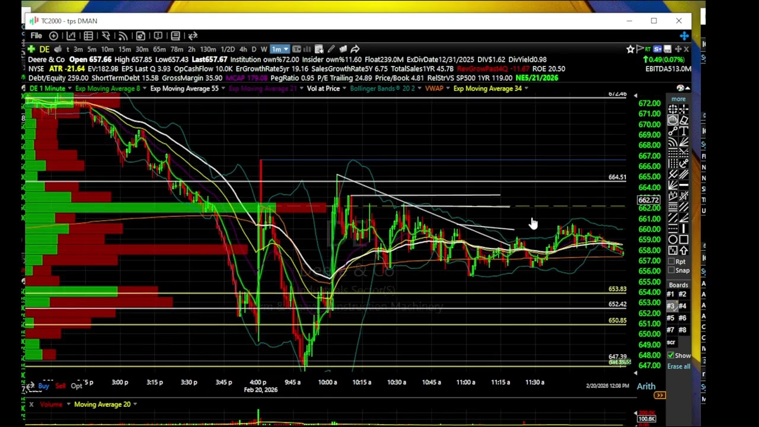Open the 1m timeframe dropdown
759x427 pixels.
286,49
